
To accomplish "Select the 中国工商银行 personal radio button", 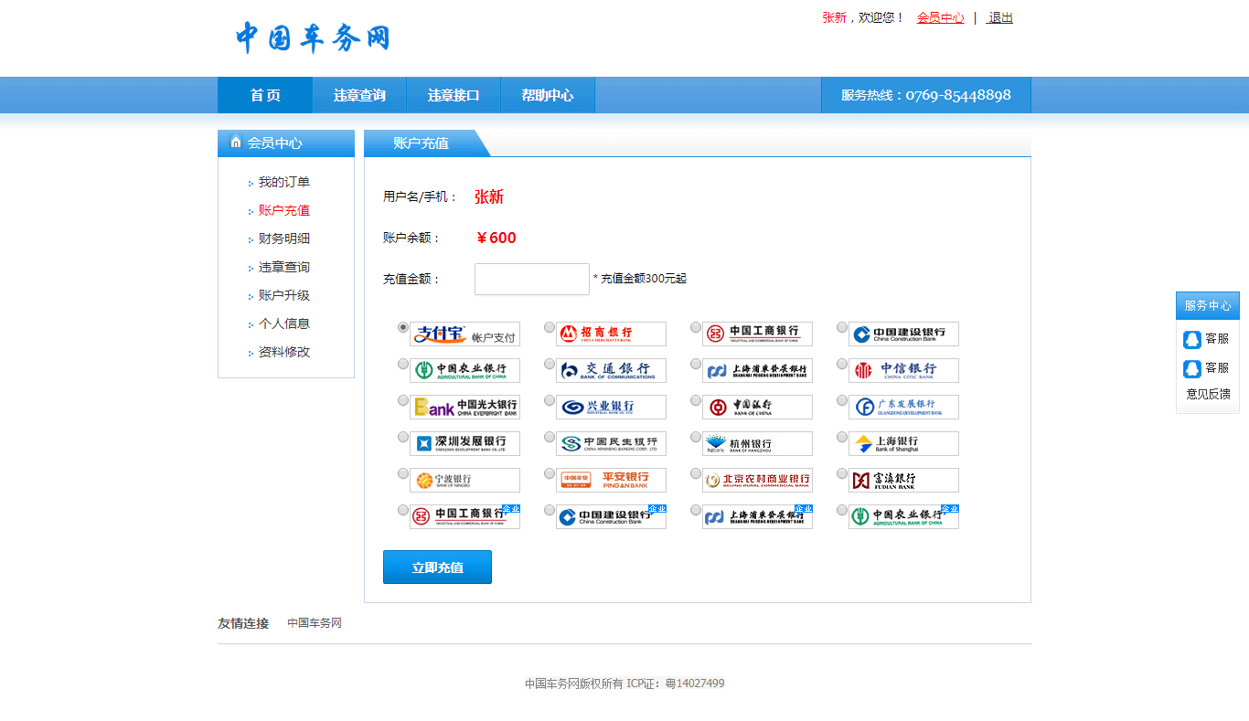I will click(x=696, y=327).
